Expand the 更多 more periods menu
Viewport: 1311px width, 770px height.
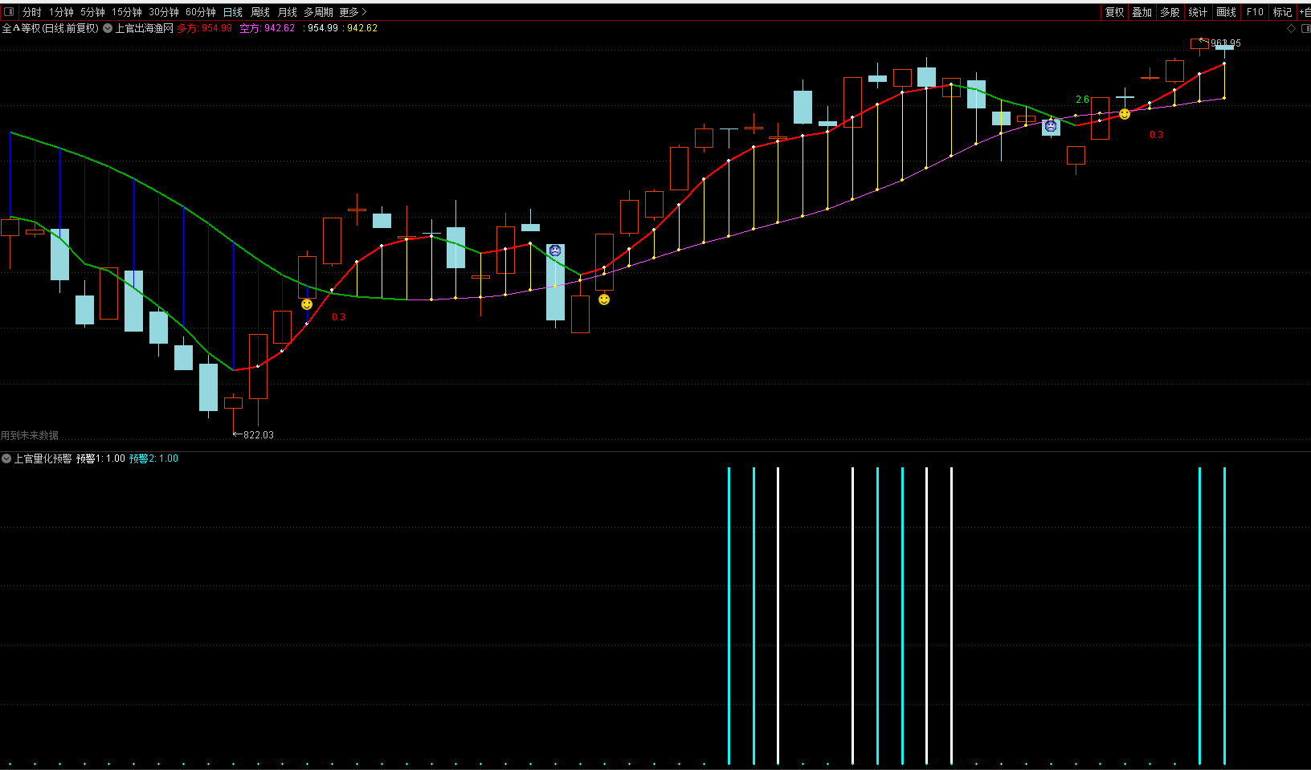tap(353, 12)
